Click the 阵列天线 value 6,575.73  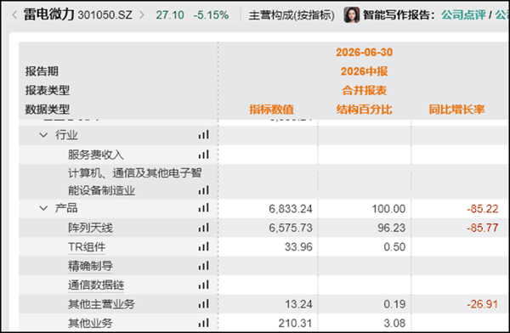(291, 228)
